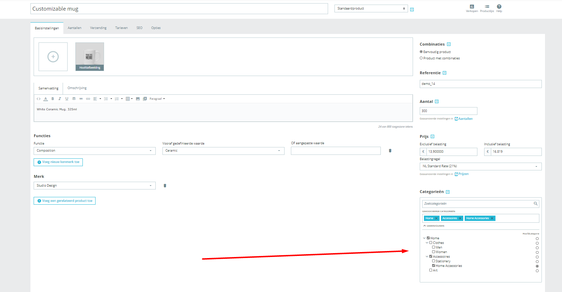
Task: Show help for Aantal
Action: (x=437, y=101)
